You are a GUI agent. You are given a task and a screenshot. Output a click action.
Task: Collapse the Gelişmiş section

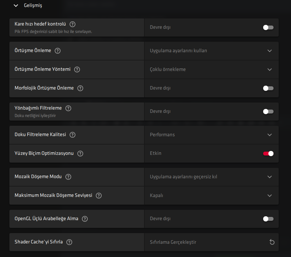[16, 5]
